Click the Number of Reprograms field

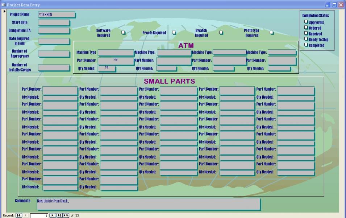(54, 54)
